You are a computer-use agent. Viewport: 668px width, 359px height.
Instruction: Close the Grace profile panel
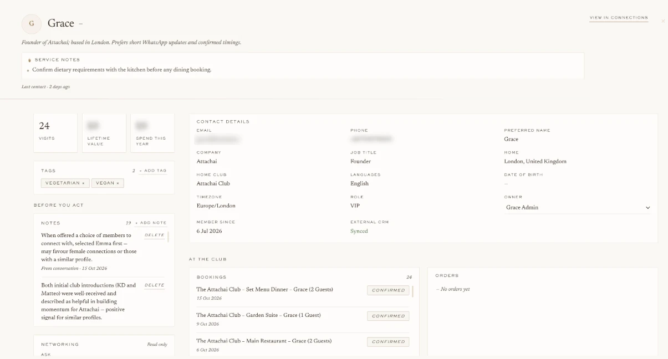point(663,21)
